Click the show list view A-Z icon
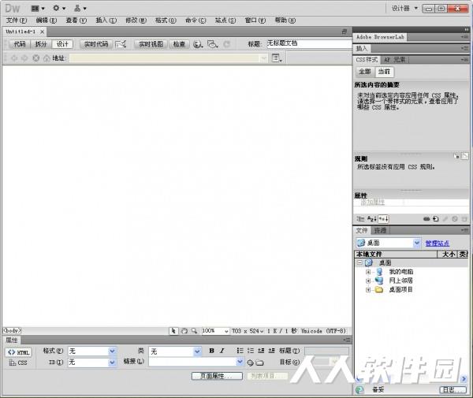The width and height of the screenshot is (473, 398). coord(371,219)
